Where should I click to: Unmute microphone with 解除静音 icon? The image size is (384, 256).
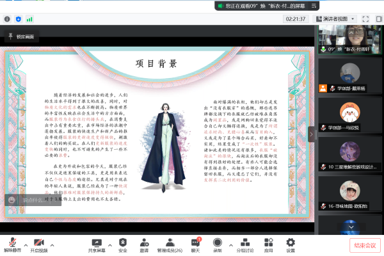coord(12,243)
